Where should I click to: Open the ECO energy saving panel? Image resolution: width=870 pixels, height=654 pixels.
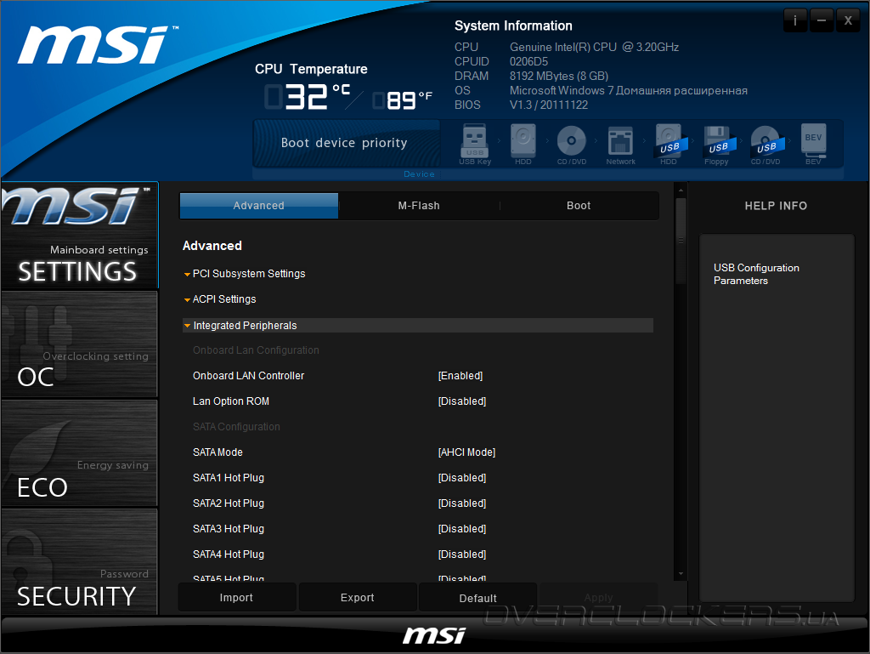(x=79, y=453)
